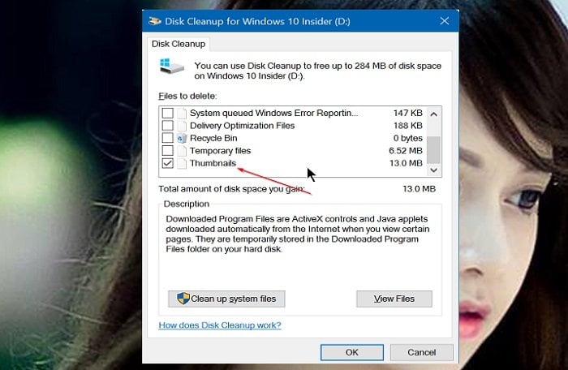The width and height of the screenshot is (568, 370).
Task: Click the 6.52 MB size value
Action: pyautogui.click(x=406, y=150)
